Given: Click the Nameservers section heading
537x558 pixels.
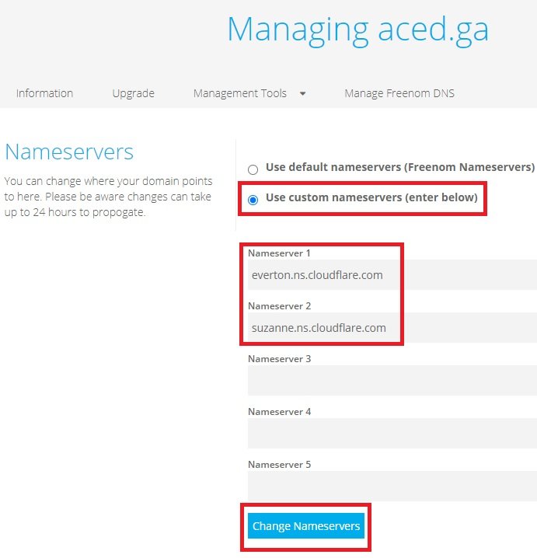Looking at the screenshot, I should 69,152.
